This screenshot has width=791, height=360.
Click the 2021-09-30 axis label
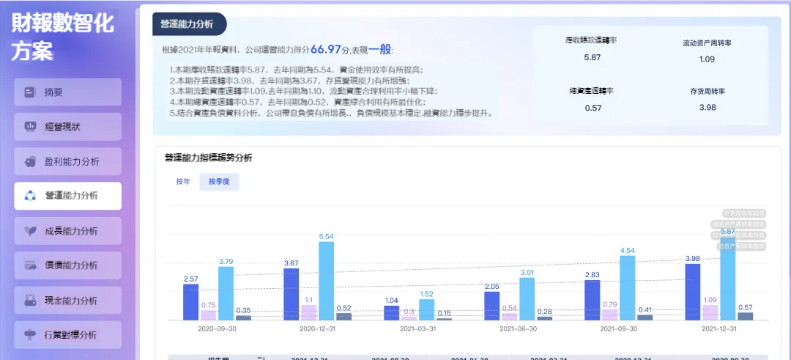tap(618, 328)
